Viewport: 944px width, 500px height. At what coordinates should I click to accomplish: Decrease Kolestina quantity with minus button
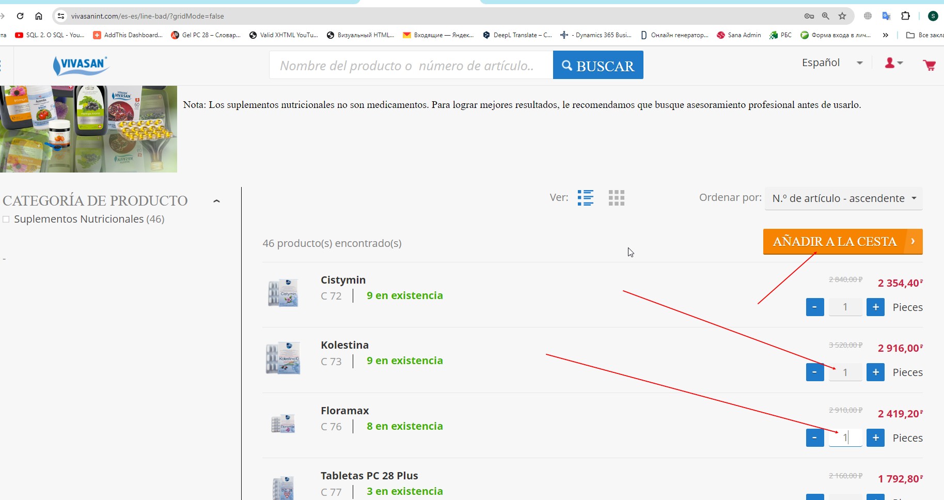coord(815,372)
